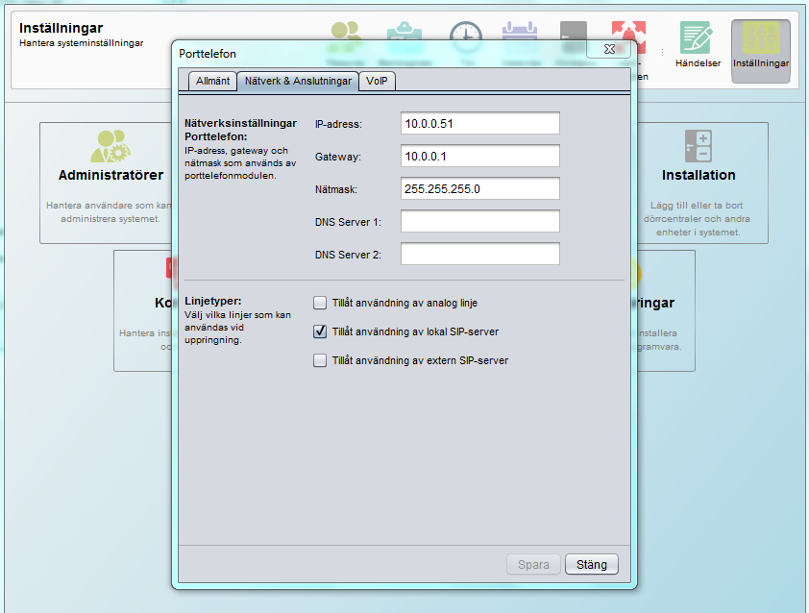This screenshot has width=809, height=613.
Task: Click the Hantera systeminställningar subtitle
Action: point(82,43)
